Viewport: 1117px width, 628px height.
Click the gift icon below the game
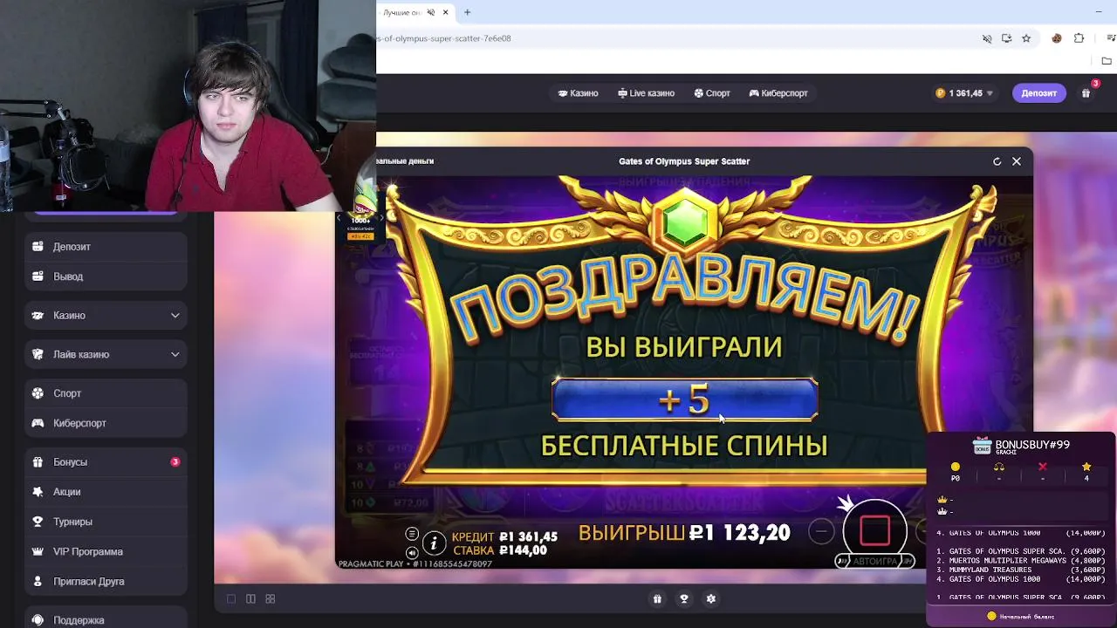click(x=657, y=598)
